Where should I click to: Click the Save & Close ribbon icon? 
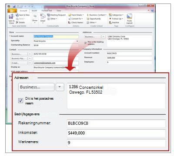click(x=11, y=19)
